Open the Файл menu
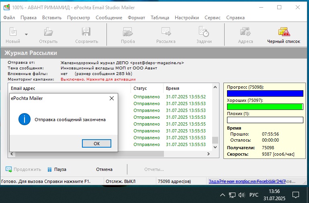 [x=9, y=18]
